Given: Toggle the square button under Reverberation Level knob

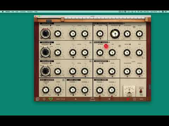Looking at the screenshot, I should [112, 76].
